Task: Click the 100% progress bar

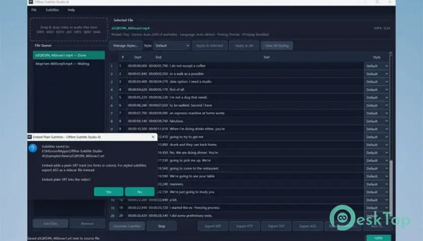Action: (378, 238)
